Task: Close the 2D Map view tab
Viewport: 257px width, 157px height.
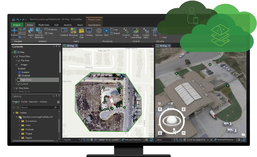Action: tap(76, 46)
